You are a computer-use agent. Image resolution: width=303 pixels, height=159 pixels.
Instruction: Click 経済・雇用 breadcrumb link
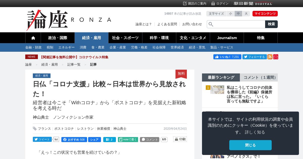[x=49, y=65]
